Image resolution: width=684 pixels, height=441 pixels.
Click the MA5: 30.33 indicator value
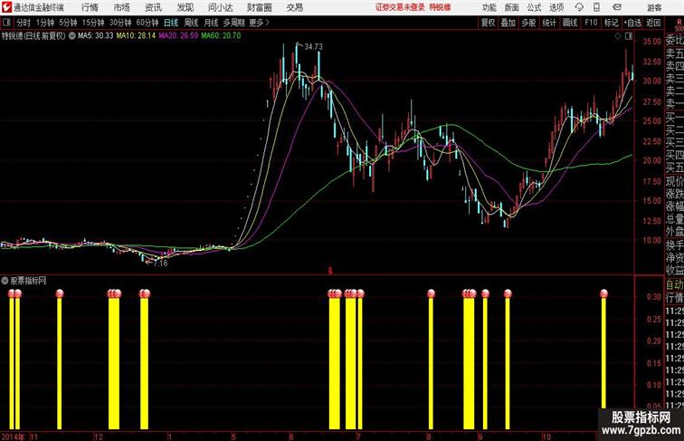pos(96,36)
